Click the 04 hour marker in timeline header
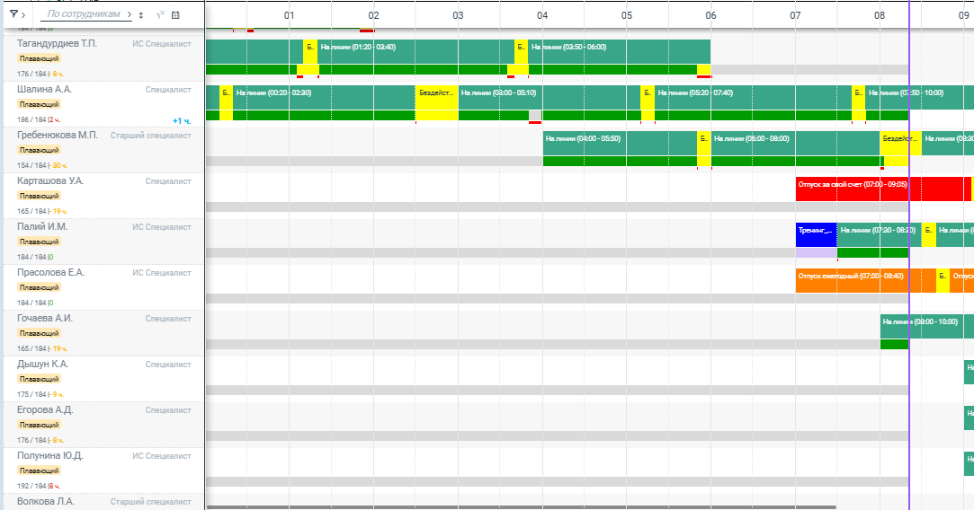This screenshot has height=510, width=974. (542, 15)
